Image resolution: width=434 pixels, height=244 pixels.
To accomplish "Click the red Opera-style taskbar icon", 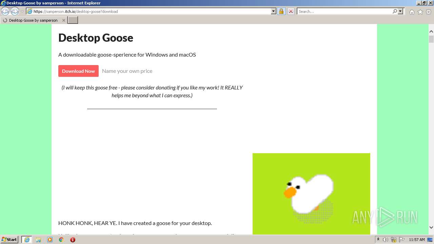I will click(73, 240).
